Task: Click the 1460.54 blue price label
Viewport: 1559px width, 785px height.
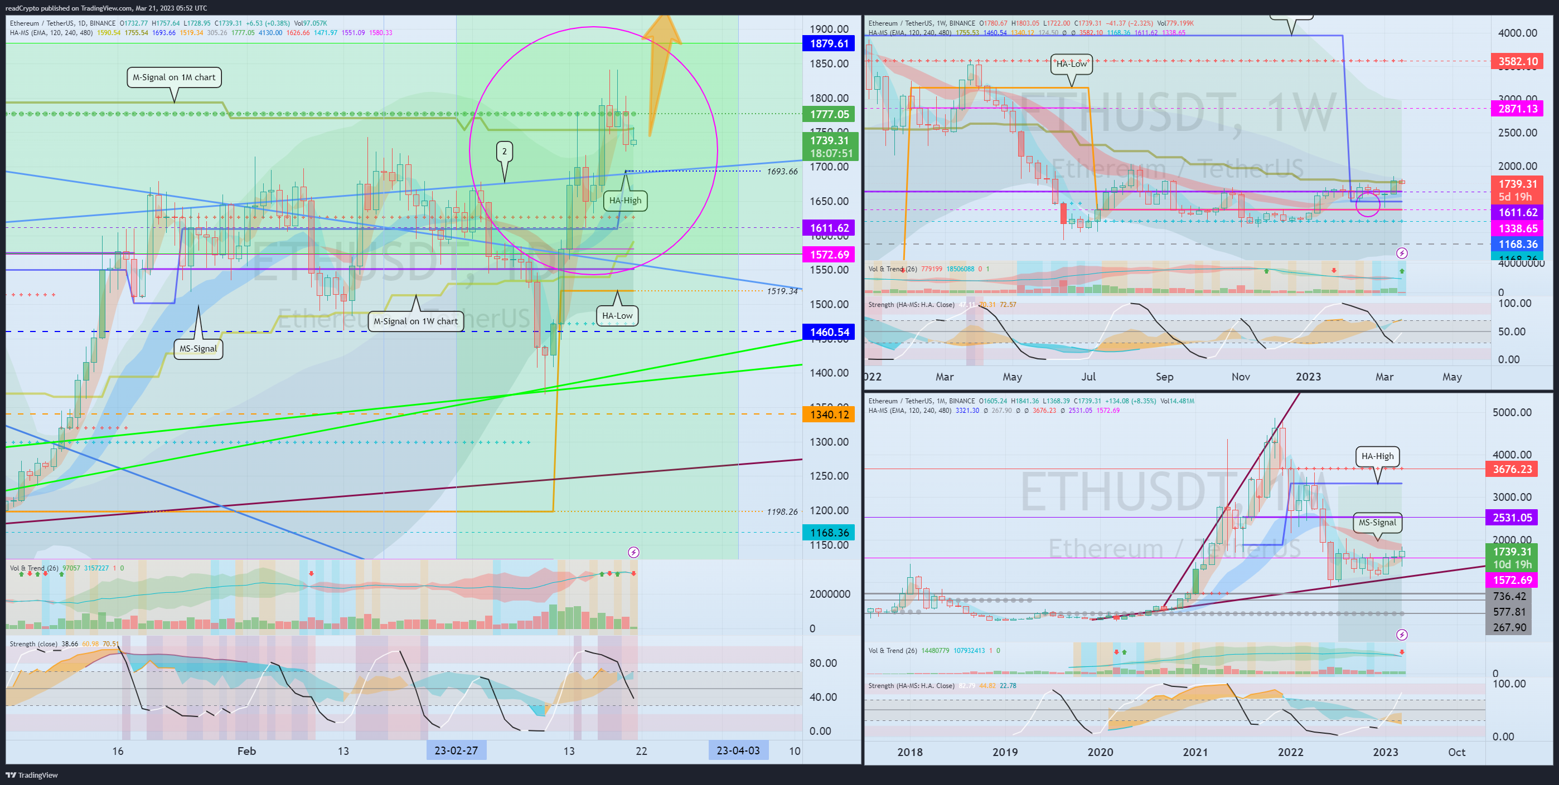Action: tap(829, 332)
